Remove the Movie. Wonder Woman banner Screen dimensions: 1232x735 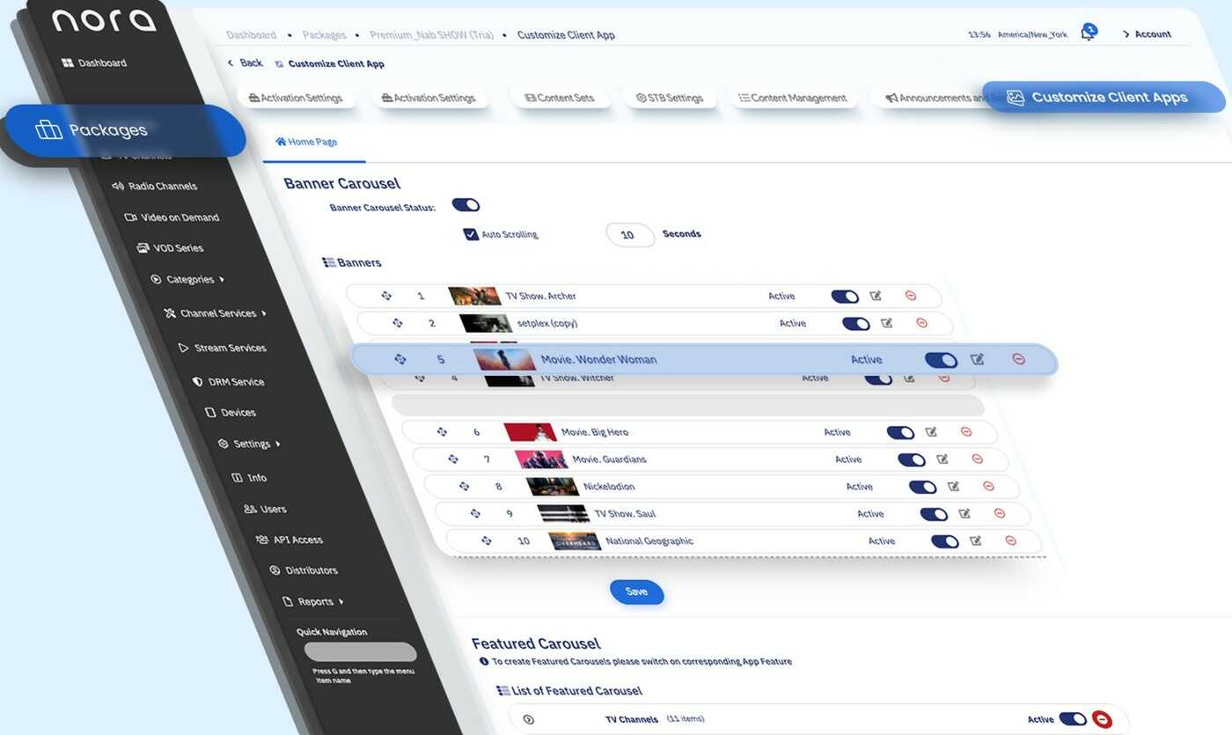1019,359
